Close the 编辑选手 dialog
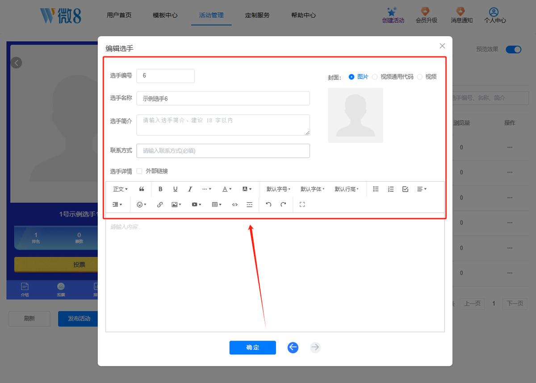536x383 pixels. [442, 46]
